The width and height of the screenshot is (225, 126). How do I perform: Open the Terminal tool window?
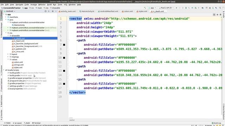pos(36,123)
